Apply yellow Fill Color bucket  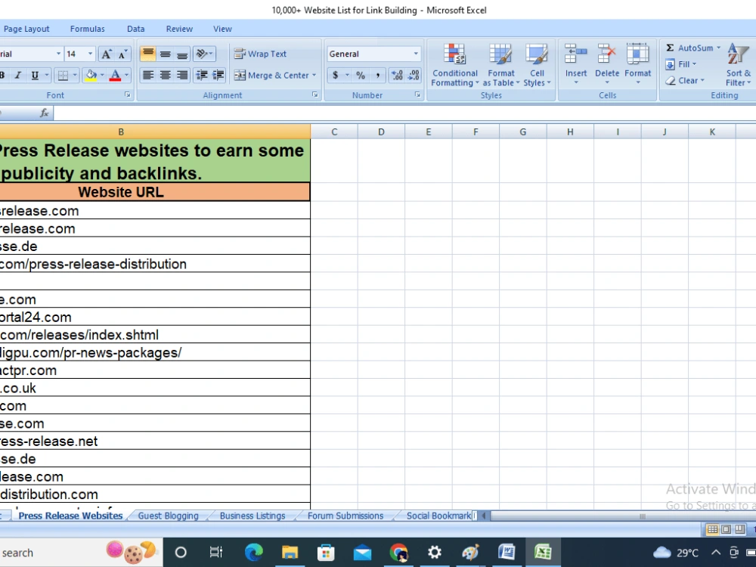click(91, 75)
